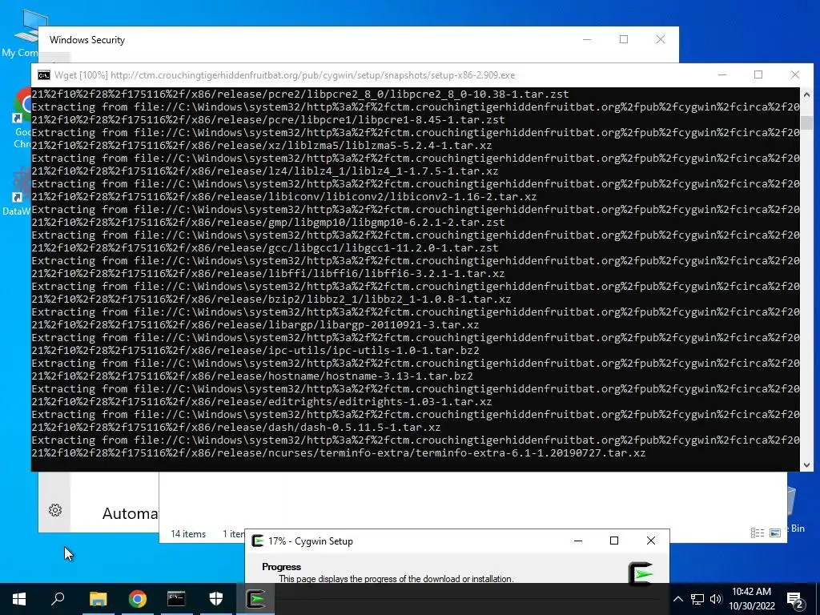Screen dimensions: 820x615
Task: Click the console scrollbar thumb
Action: coord(806,123)
